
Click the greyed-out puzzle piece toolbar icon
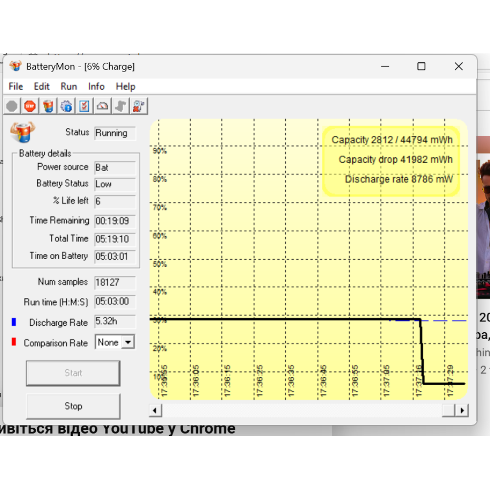[121, 106]
